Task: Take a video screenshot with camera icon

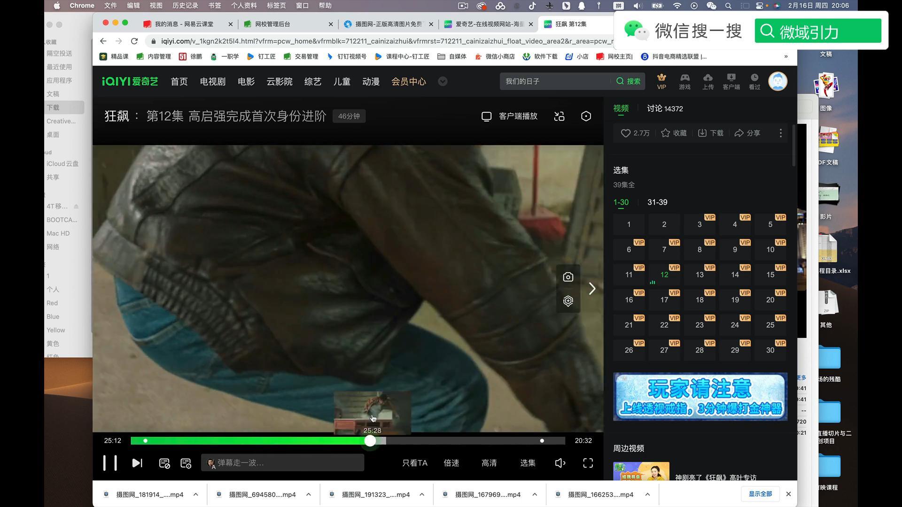Action: click(x=568, y=277)
